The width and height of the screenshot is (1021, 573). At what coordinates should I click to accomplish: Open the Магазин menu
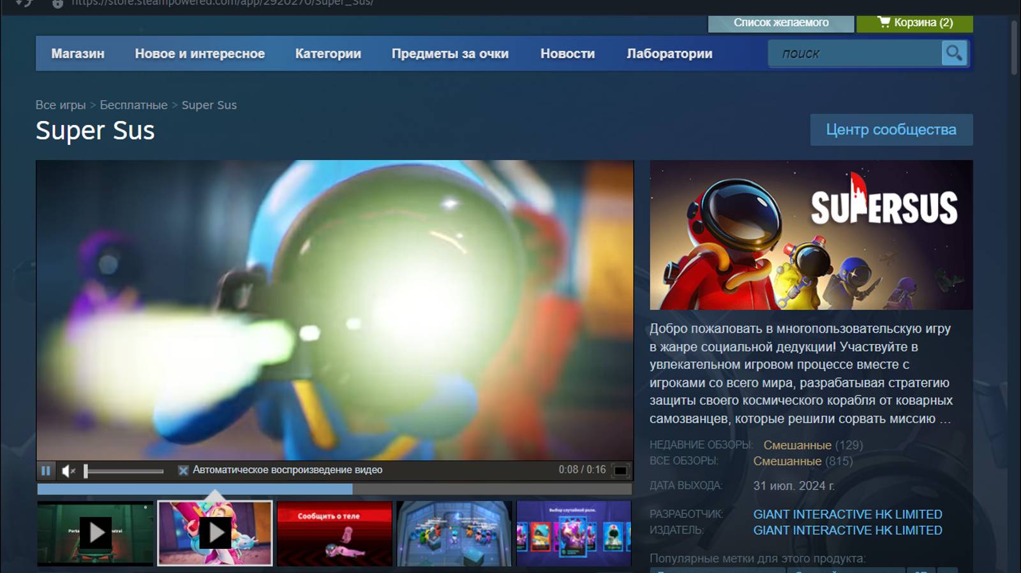point(78,54)
